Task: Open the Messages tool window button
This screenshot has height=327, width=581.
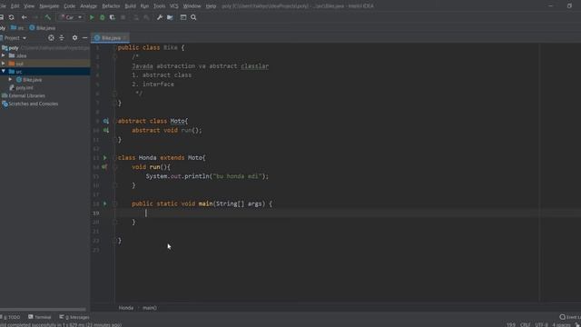Action: 74,317
